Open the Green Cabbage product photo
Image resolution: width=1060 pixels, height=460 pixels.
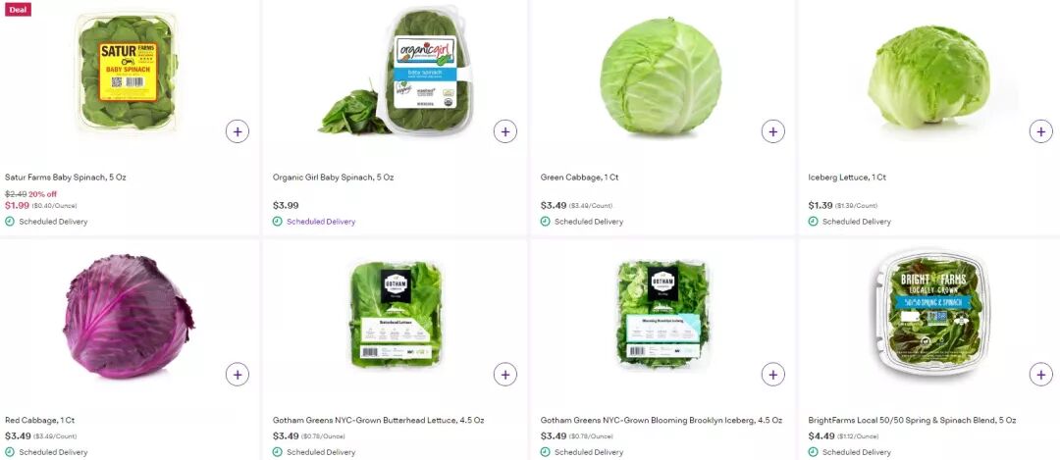(662, 76)
